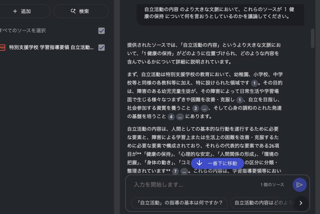Image resolution: width=320 pixels, height=214 pixels.
Task: Uncheck すべてのソースを選択 checkbox
Action: pos(102,31)
